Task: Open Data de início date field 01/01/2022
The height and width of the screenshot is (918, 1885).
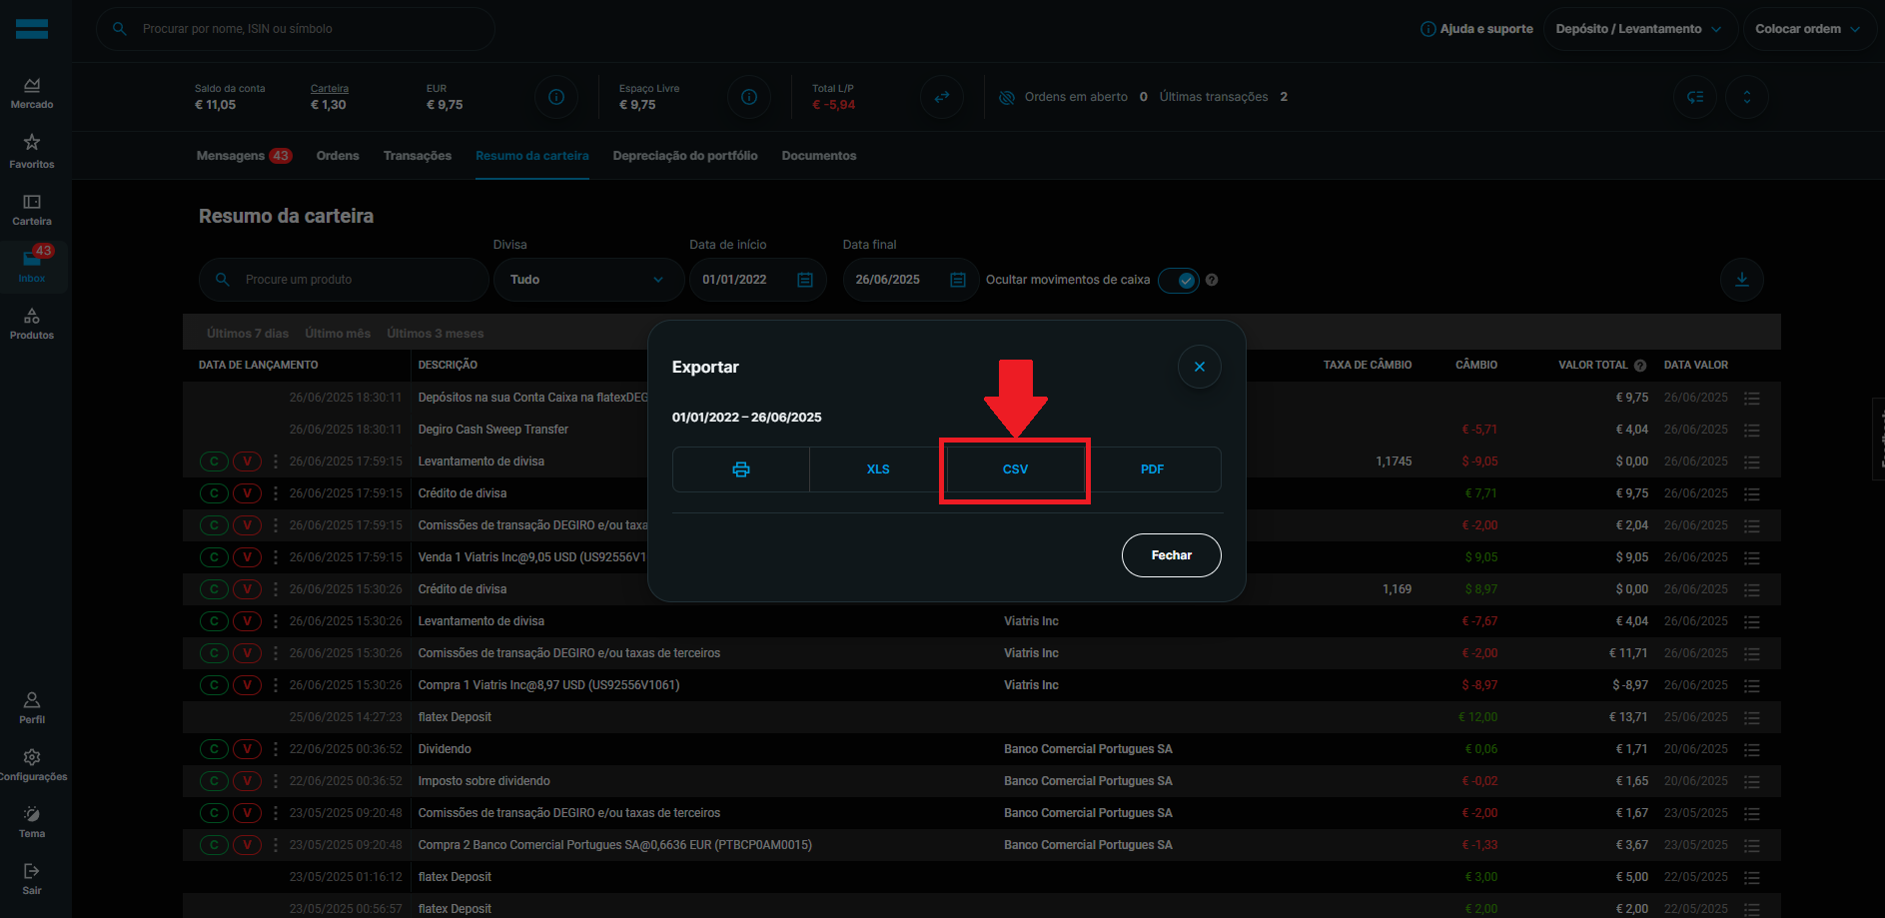Action: [757, 280]
